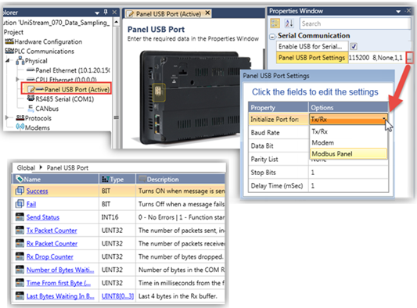
Task: Click the explorer scrollbar up arrow
Action: 117,22
